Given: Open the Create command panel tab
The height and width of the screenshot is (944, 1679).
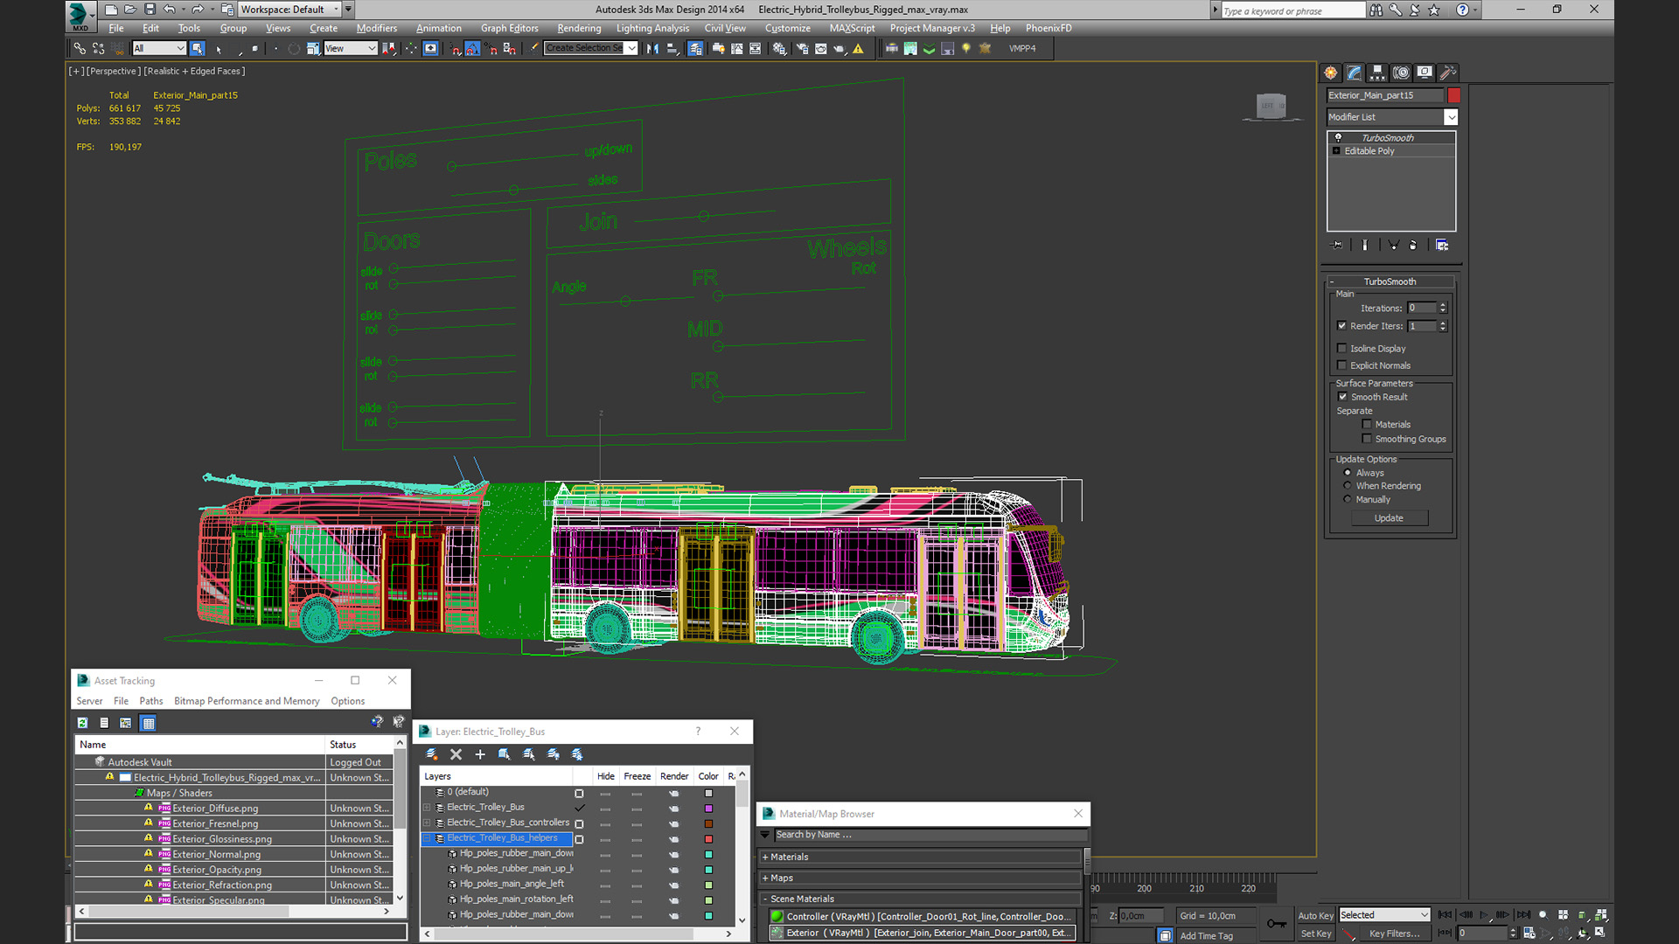Looking at the screenshot, I should 1330,73.
